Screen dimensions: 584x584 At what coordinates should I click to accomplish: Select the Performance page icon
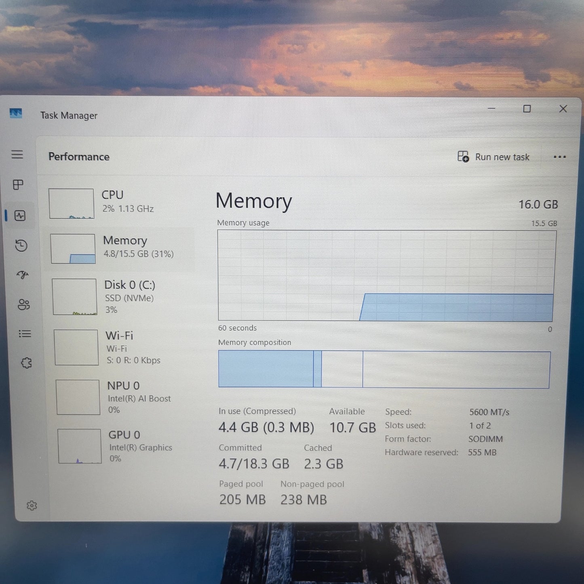pyautogui.click(x=20, y=215)
